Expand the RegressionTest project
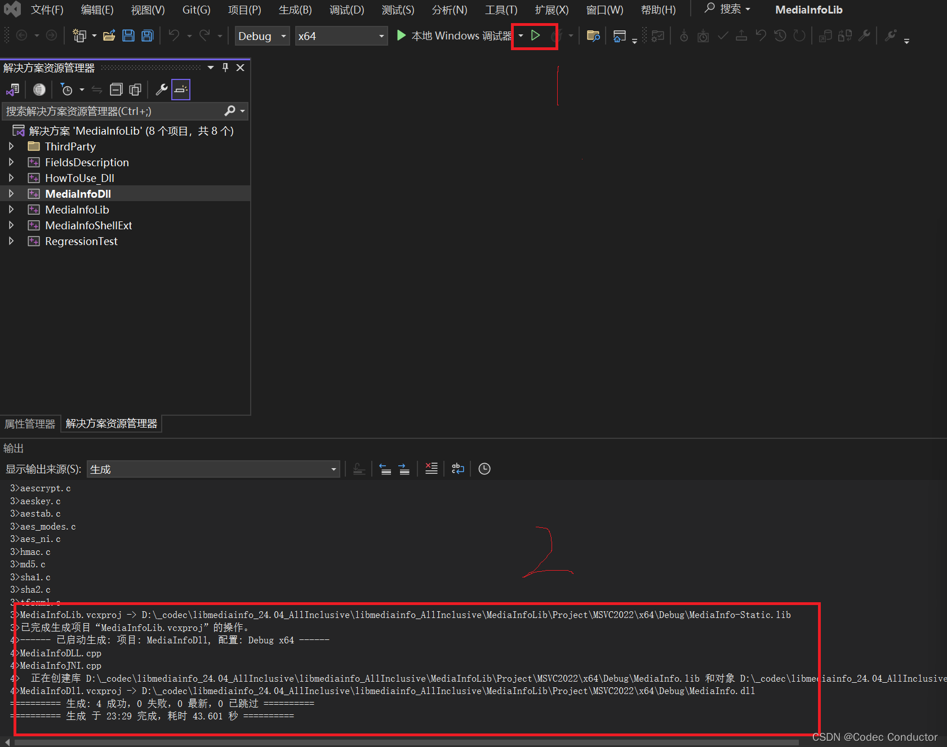This screenshot has height=747, width=947. click(11, 241)
